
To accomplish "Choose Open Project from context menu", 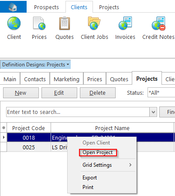I will [x=98, y=152].
